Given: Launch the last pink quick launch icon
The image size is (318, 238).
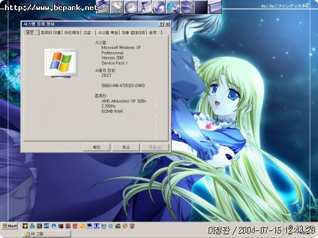Looking at the screenshot, I should [x=132, y=226].
